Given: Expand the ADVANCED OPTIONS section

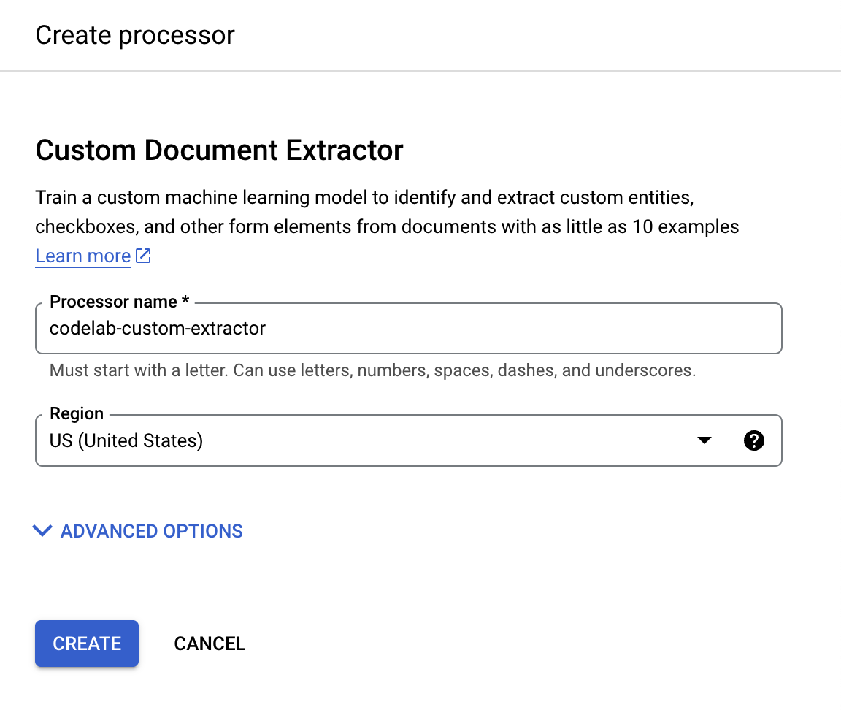Looking at the screenshot, I should (139, 531).
